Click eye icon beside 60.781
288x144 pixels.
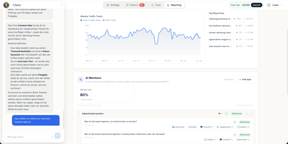coord(246,46)
